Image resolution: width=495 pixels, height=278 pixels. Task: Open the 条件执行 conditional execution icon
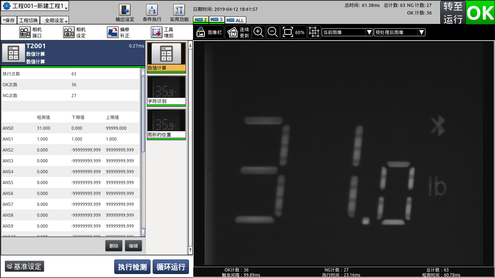point(152,10)
